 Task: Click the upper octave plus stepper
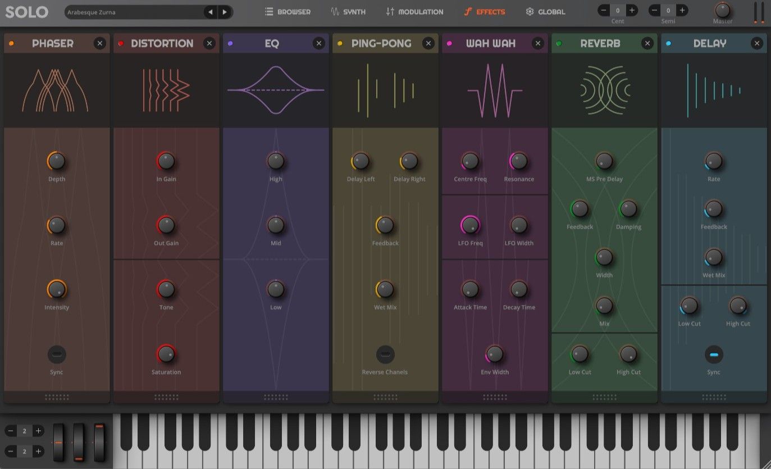tap(39, 431)
